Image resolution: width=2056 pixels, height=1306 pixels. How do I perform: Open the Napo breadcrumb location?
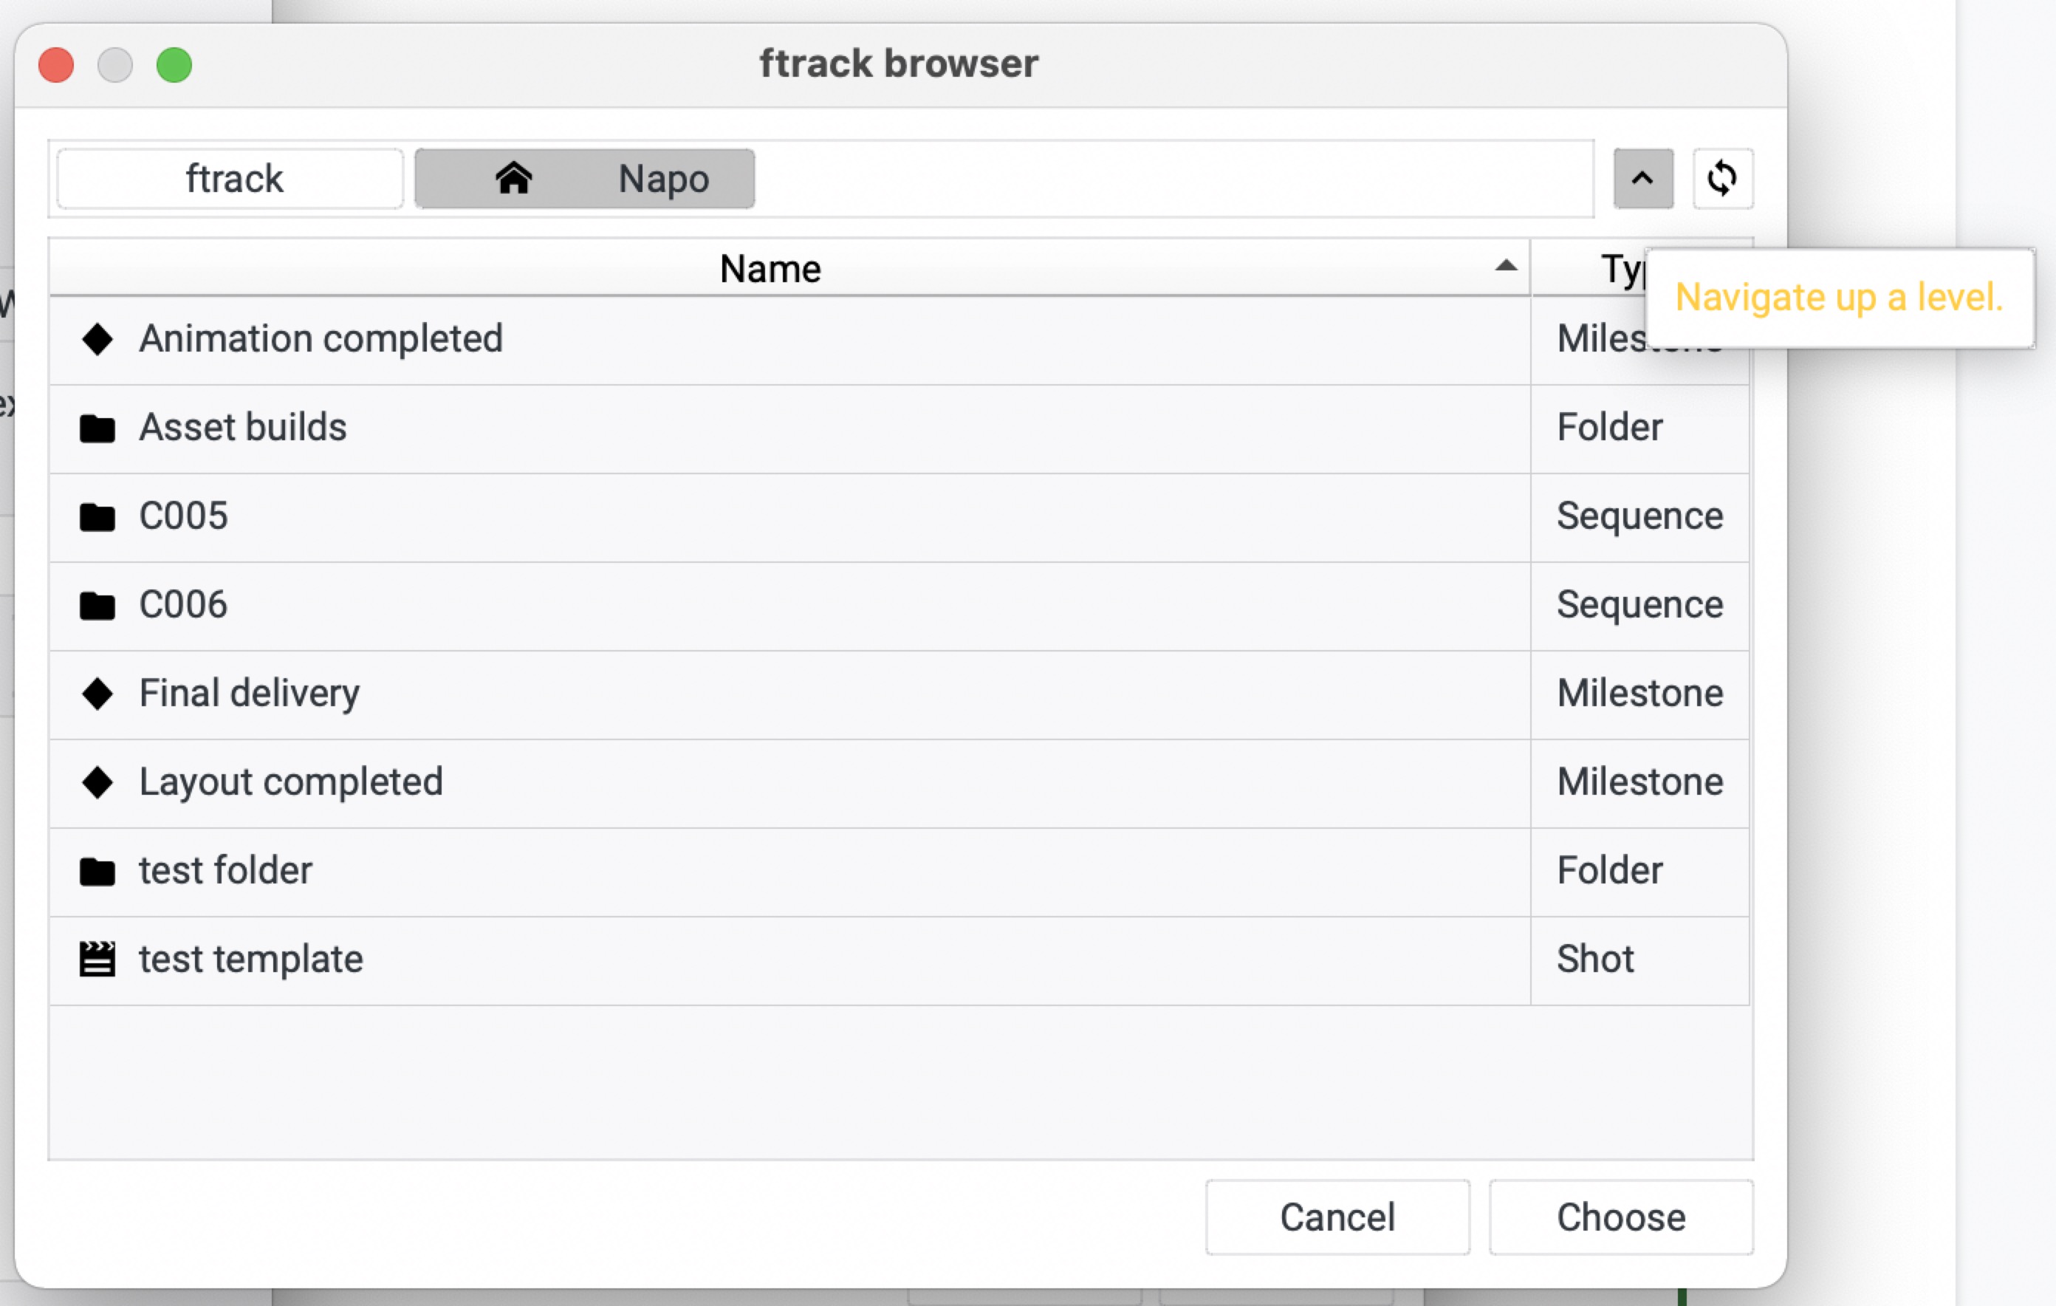tap(663, 179)
